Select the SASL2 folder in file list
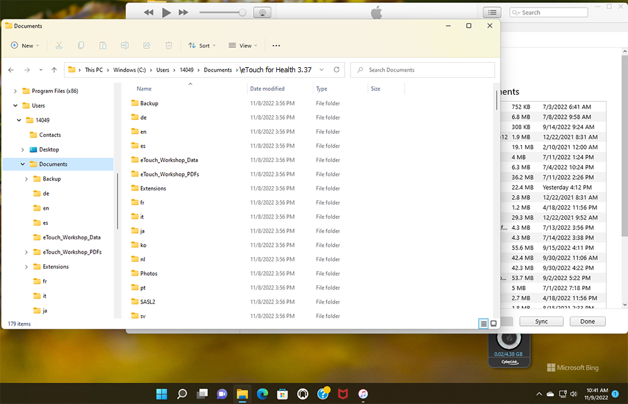The height and width of the screenshot is (404, 628). pyautogui.click(x=148, y=302)
